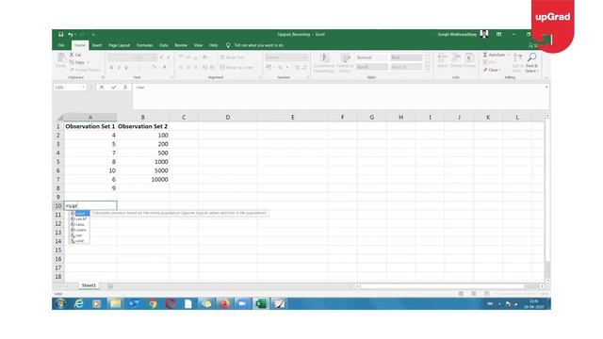Open the Name Box dropdown arrow
The width and height of the screenshot is (603, 339).
click(x=83, y=88)
